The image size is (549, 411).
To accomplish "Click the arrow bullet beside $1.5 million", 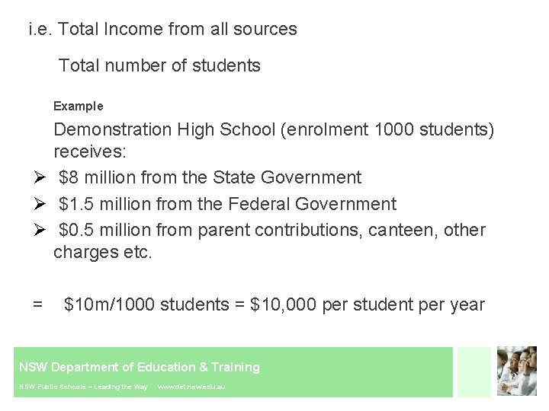I will coord(40,203).
